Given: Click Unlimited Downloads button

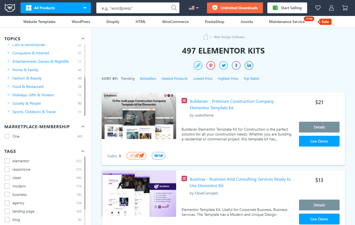Looking at the screenshot, I should (x=235, y=8).
